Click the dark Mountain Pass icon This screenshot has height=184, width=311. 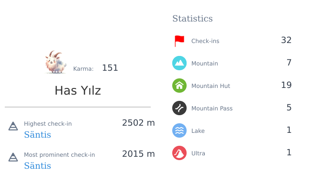179,108
